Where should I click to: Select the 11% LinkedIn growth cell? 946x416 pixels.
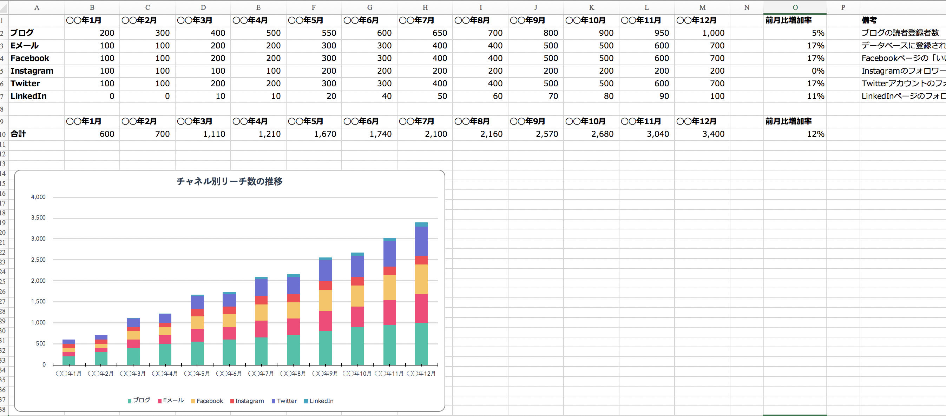[x=795, y=96]
